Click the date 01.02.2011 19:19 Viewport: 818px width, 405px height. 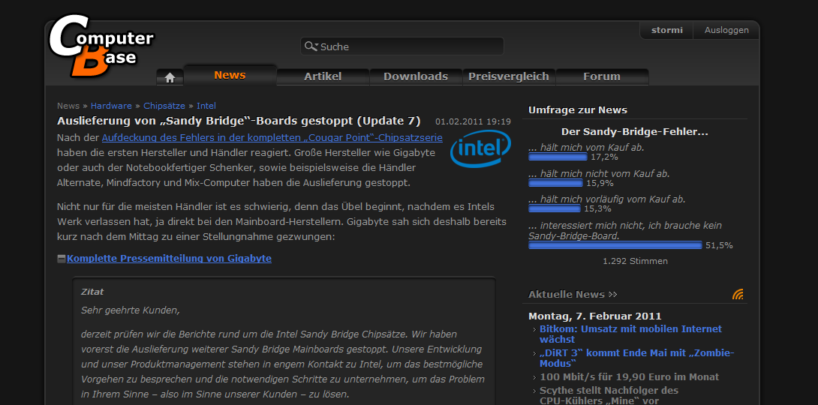(x=474, y=122)
